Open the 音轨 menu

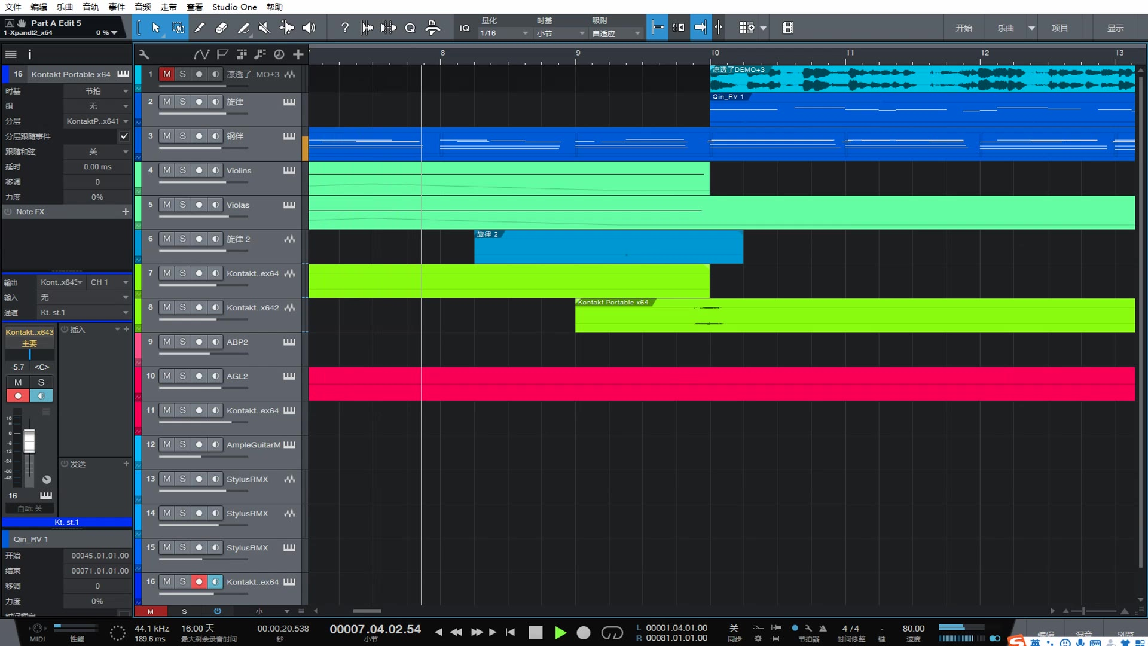[x=91, y=7]
